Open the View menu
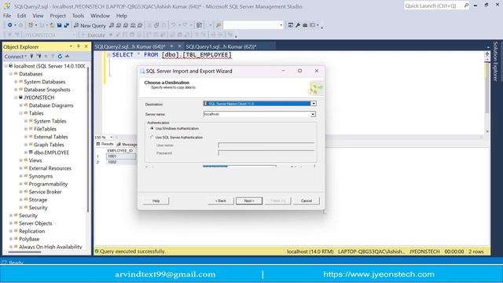Image resolution: width=503 pixels, height=283 pixels. [x=38, y=16]
